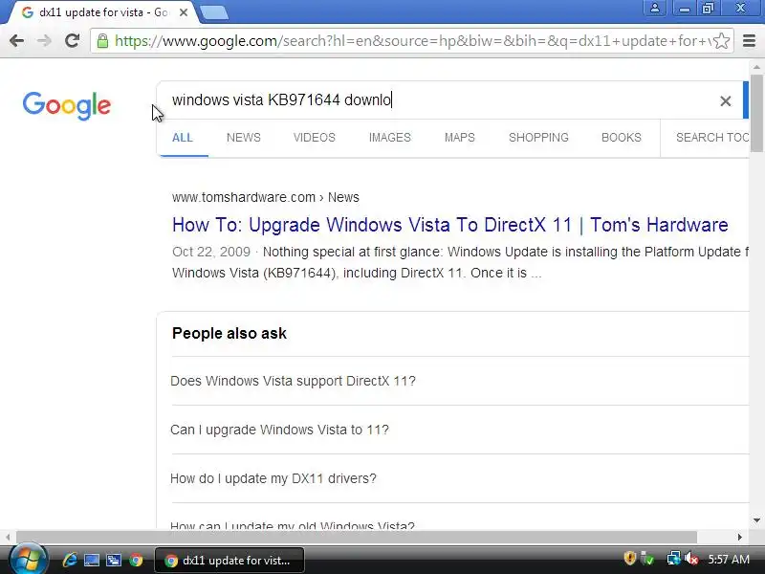The image size is (765, 574).
Task: Click the horizontal scrollbar thumb
Action: tap(356, 537)
